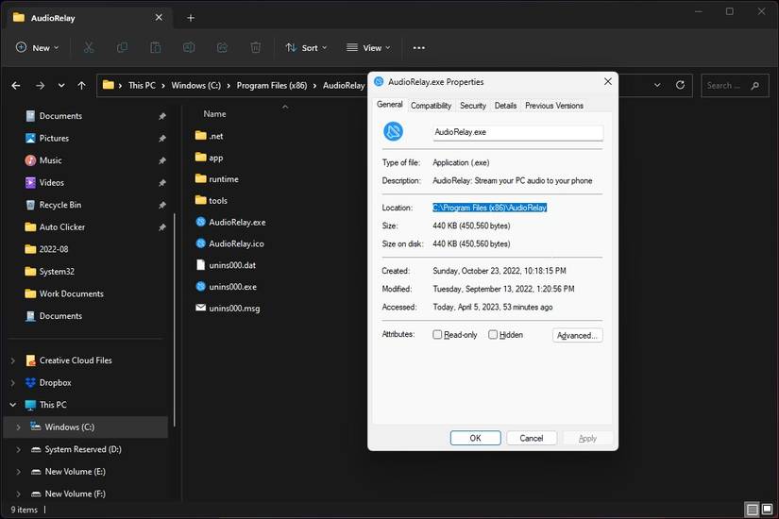779x519 pixels.
Task: Switch to the Previous Versions tab
Action: (554, 106)
